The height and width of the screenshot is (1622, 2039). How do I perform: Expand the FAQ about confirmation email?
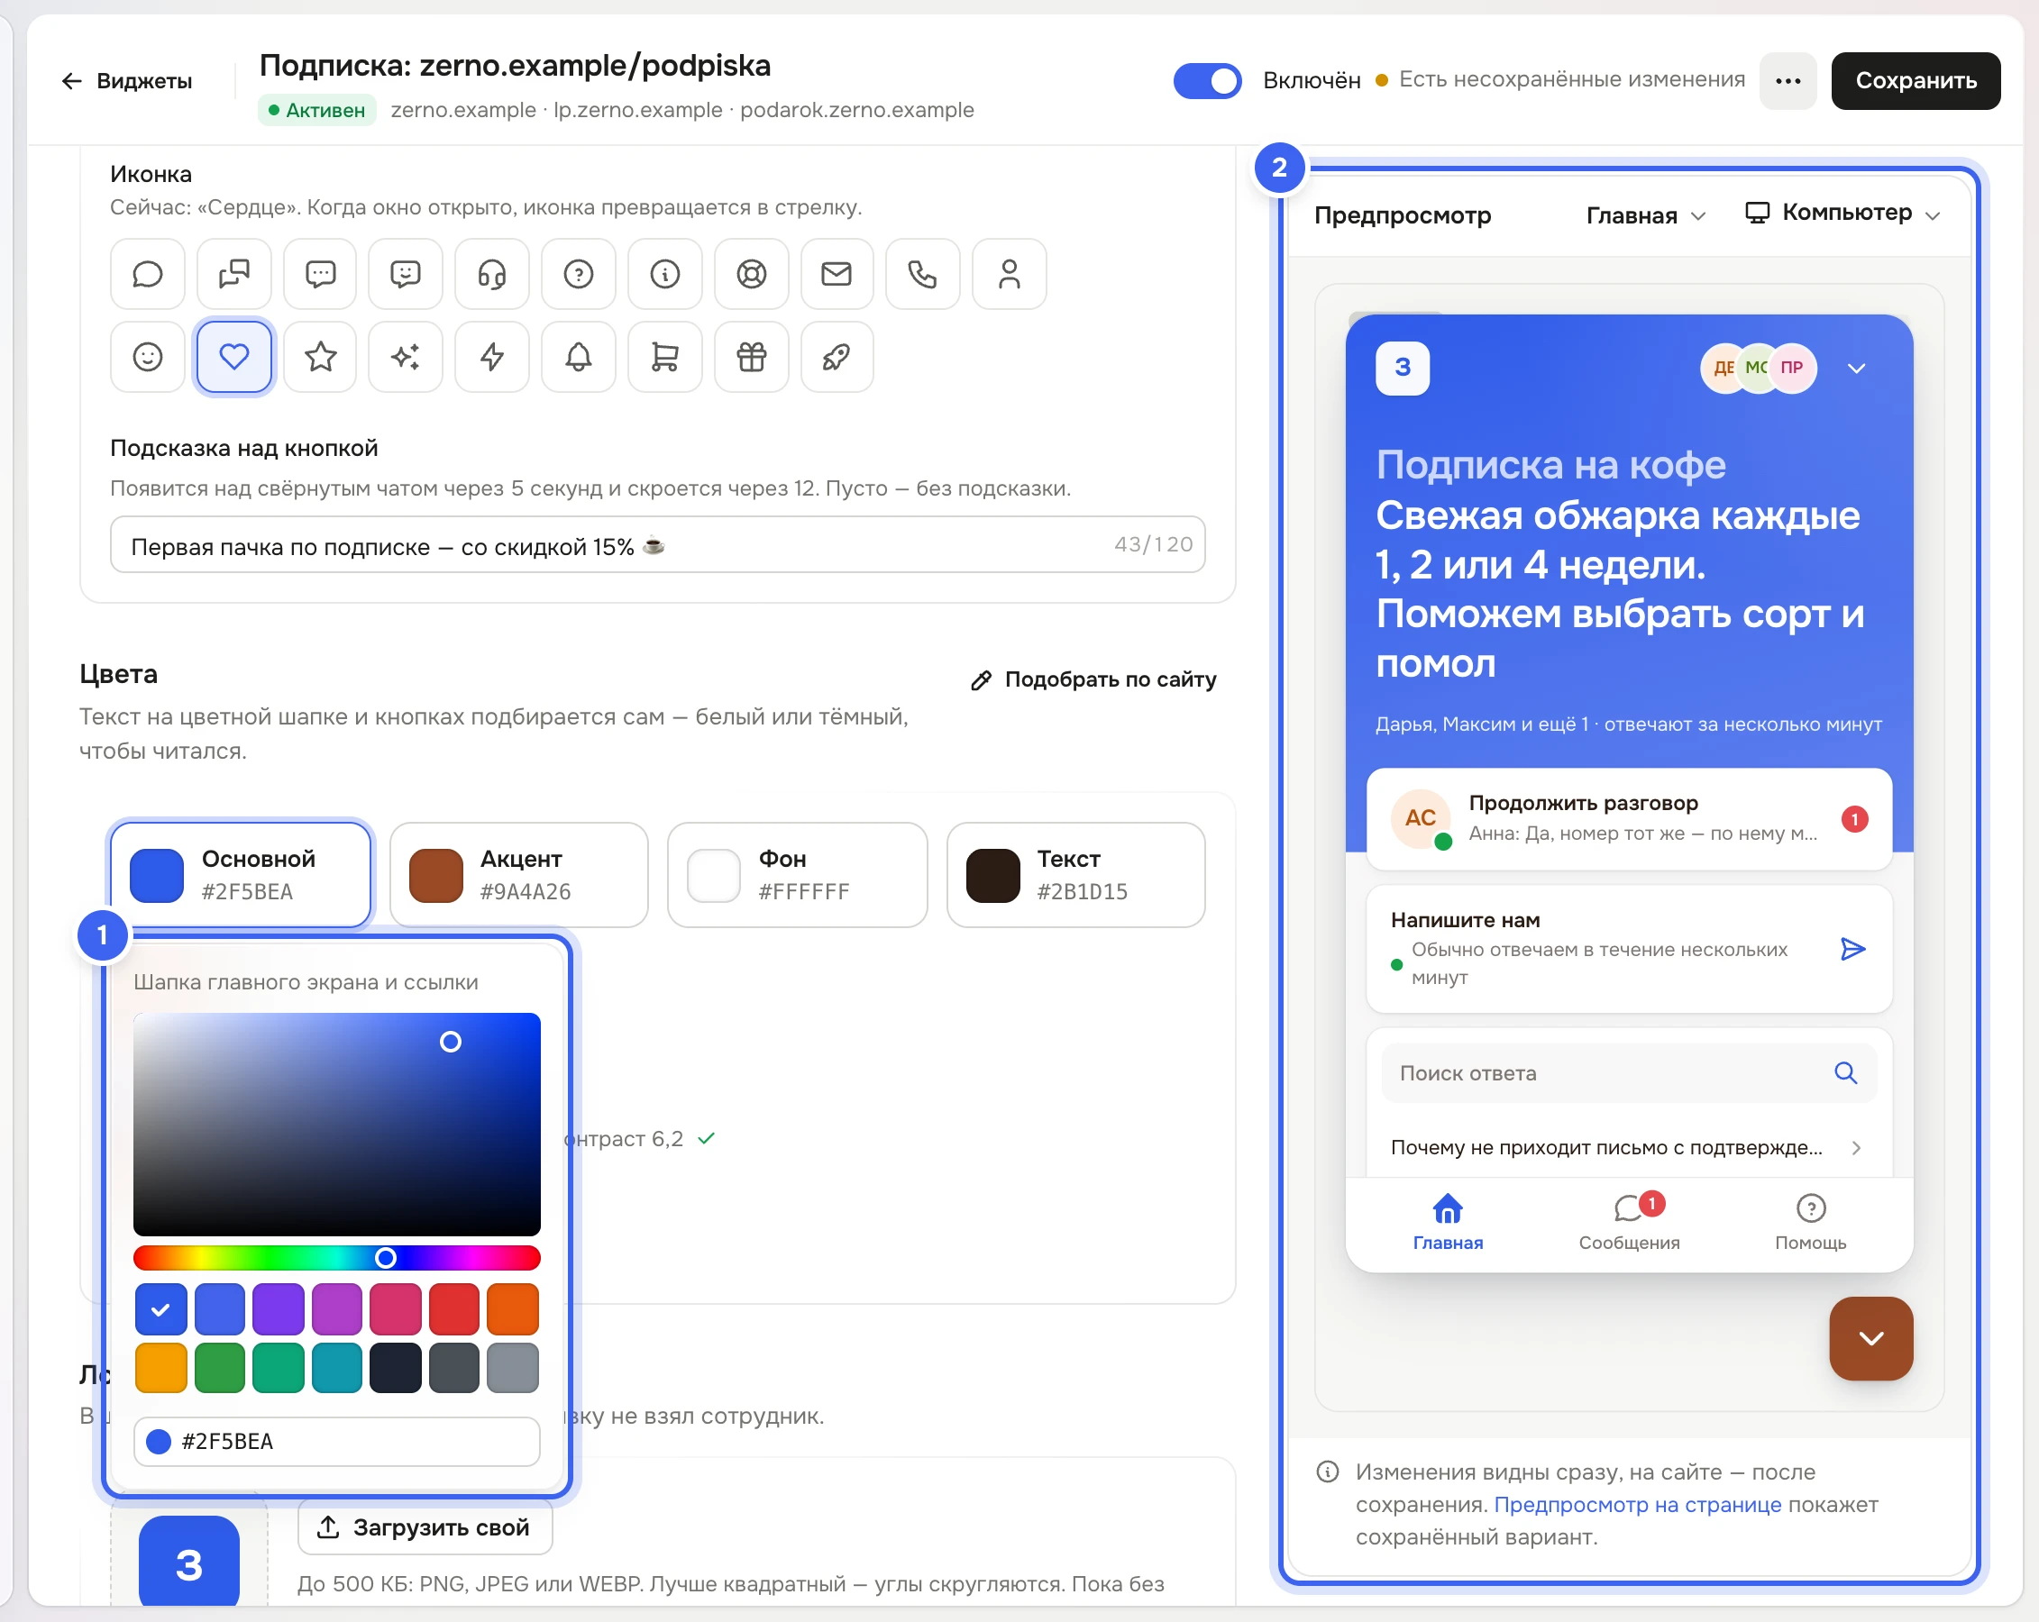1628,1147
